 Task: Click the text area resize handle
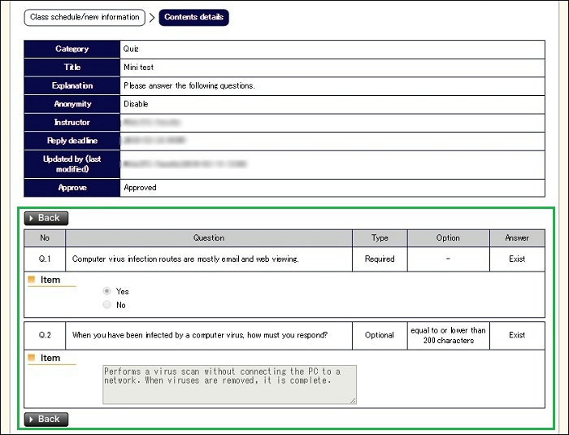[353, 400]
